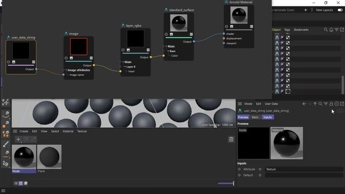Click the image node's preview picture icon
This screenshot has height=194, width=345.
tap(71, 58)
